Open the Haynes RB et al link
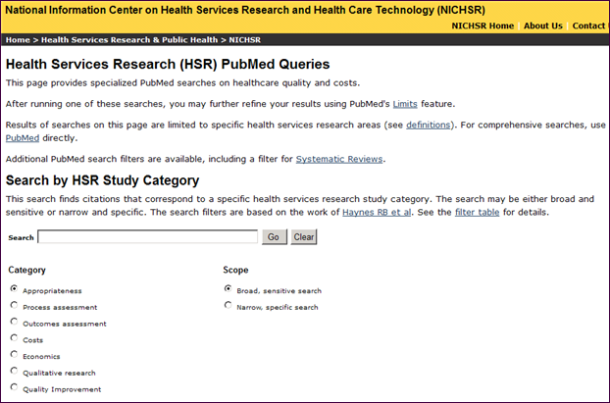The height and width of the screenshot is (403, 610). point(377,213)
